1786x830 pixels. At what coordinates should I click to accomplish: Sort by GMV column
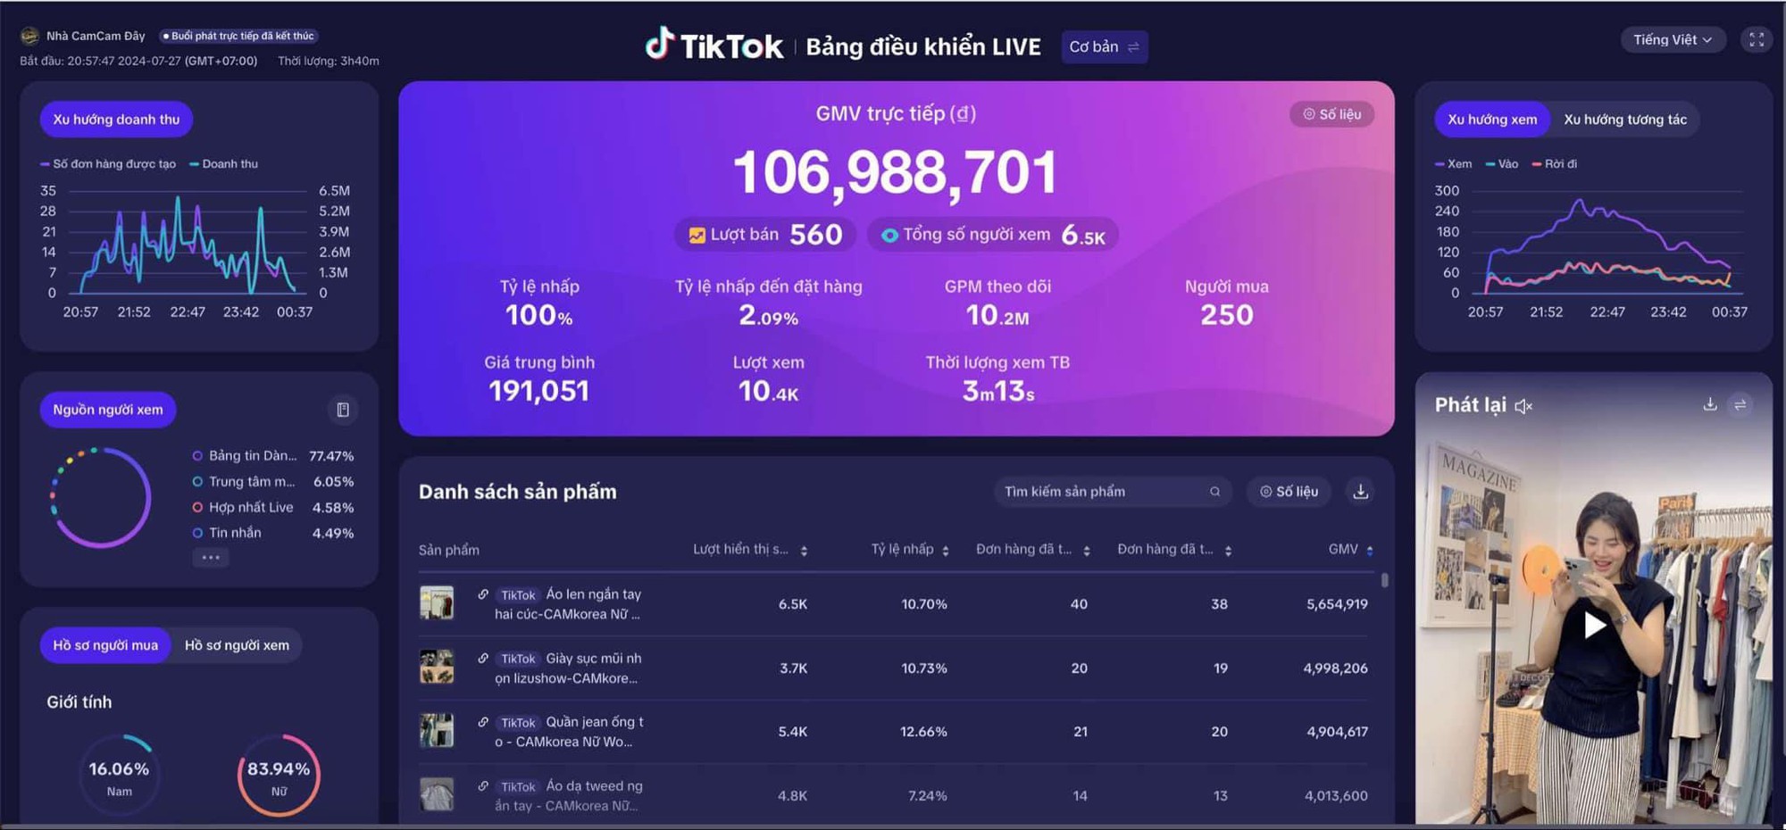[1370, 551]
